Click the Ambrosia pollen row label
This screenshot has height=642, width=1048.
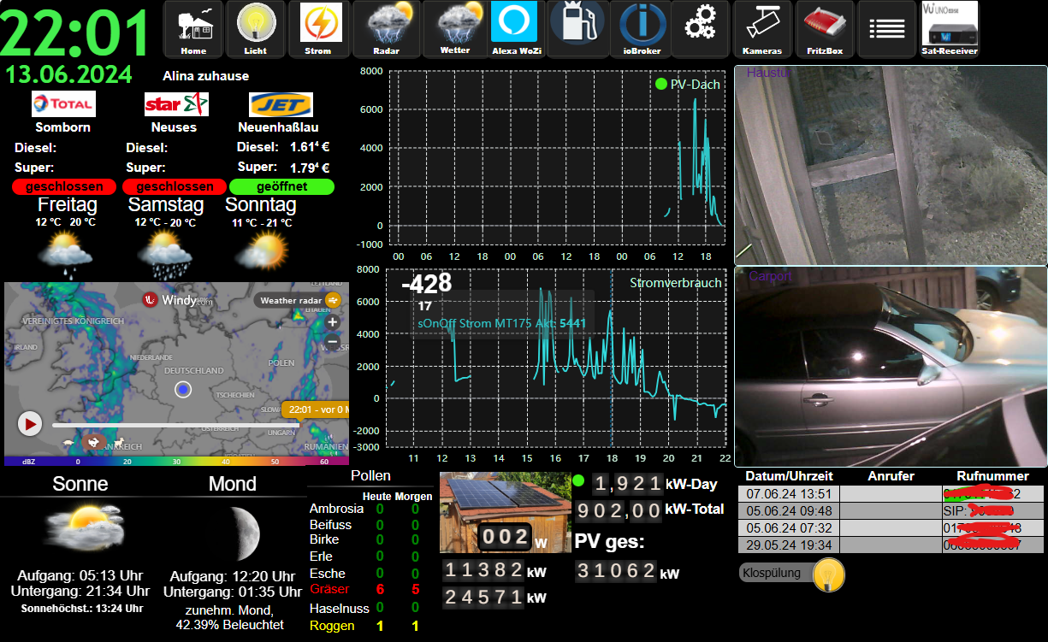point(336,509)
